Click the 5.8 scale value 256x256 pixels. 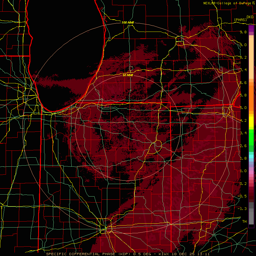(x=243, y=95)
